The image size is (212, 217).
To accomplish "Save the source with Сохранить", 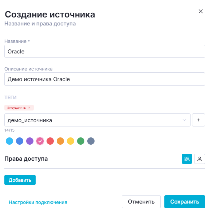I will tap(185, 202).
